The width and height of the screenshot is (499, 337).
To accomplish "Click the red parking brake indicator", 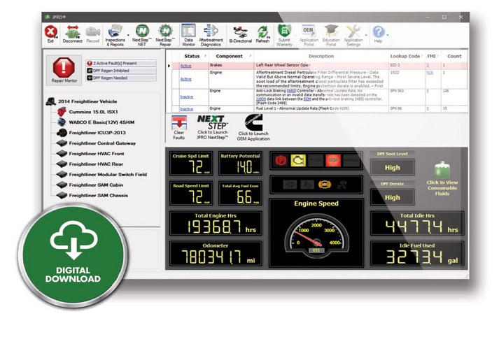I will pos(281,161).
